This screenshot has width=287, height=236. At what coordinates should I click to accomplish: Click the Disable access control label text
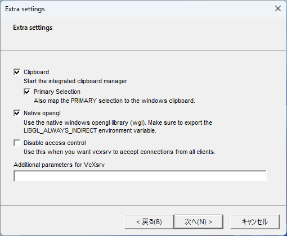(x=55, y=143)
